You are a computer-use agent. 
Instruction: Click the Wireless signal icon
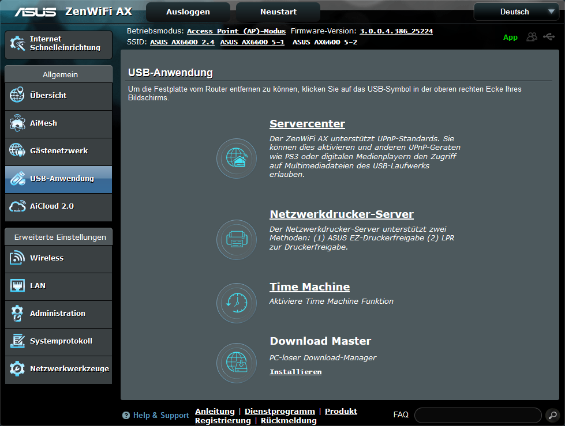pyautogui.click(x=17, y=257)
